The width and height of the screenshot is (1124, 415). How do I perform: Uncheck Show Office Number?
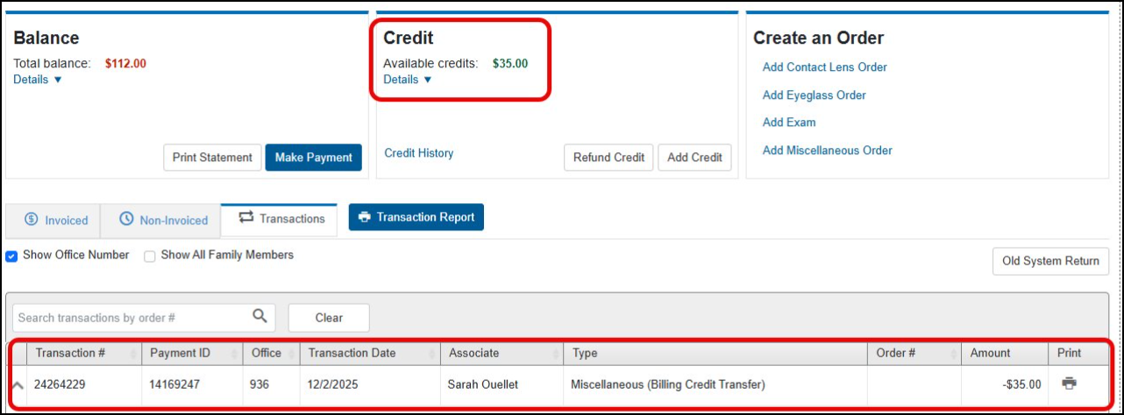tap(12, 256)
